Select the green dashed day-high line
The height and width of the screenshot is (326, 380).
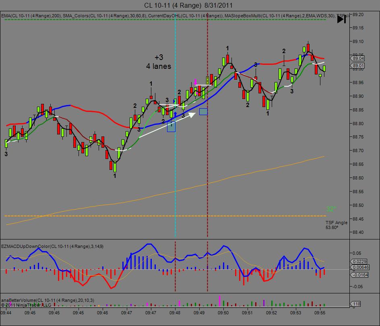(165, 19)
